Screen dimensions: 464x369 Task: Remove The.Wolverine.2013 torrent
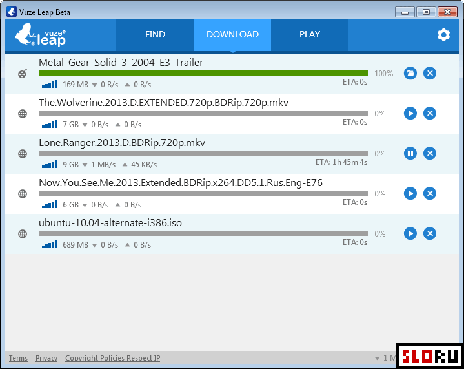coord(430,113)
